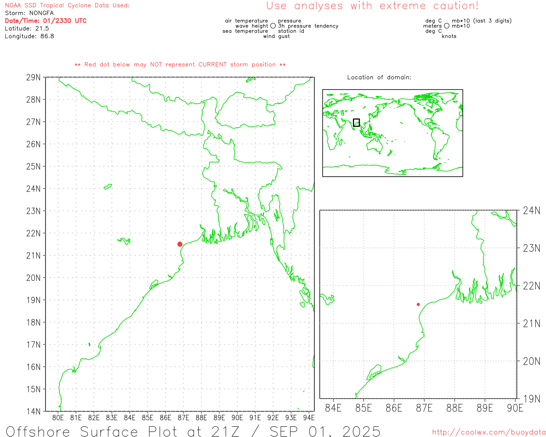Screen dimensions: 546x437
Task: Click the 'Offshore Surface Plot at 21Z' title
Action: [x=123, y=431]
